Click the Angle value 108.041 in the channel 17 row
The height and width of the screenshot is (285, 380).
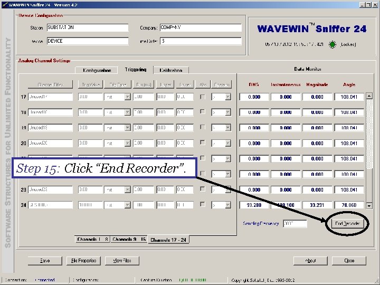pyautogui.click(x=349, y=97)
